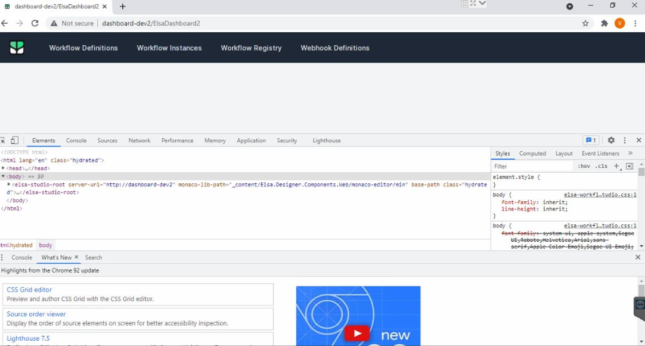Viewport: 645px width, 346px height.
Task: Switch to the Application panel tab
Action: click(252, 141)
